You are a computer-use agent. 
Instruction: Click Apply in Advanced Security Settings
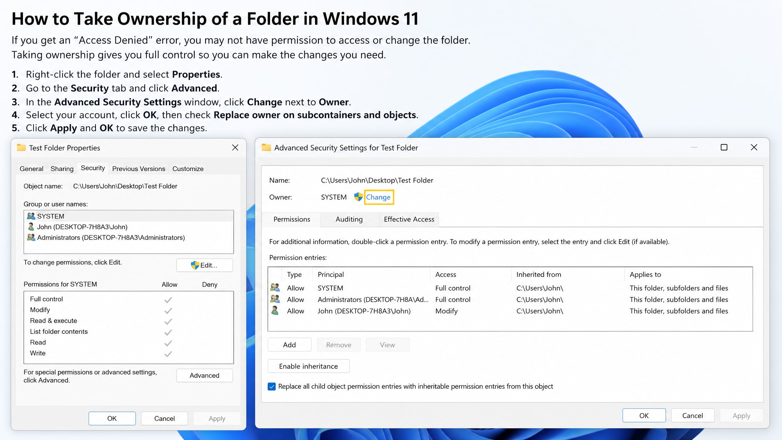click(742, 415)
